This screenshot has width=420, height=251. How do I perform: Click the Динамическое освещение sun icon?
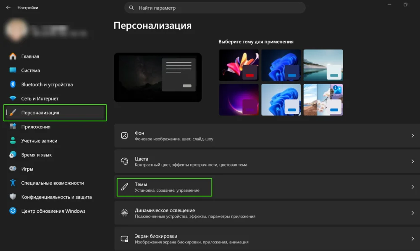coord(124,213)
